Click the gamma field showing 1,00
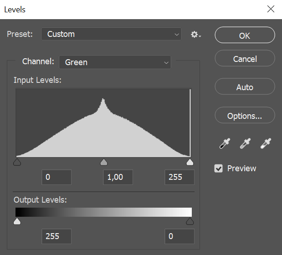 click(x=118, y=177)
